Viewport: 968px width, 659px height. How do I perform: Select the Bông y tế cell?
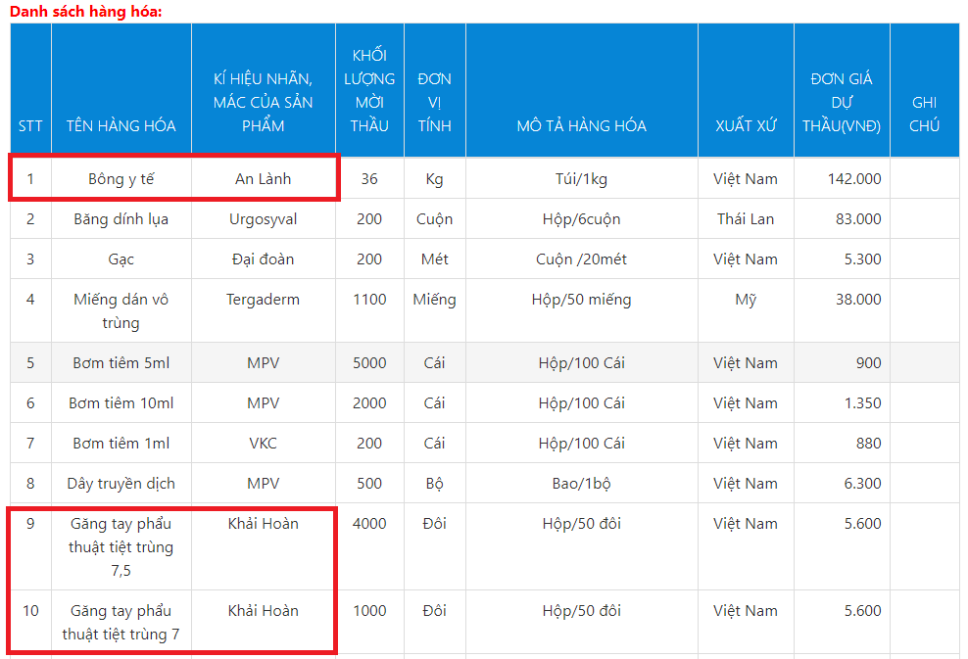coord(121,179)
